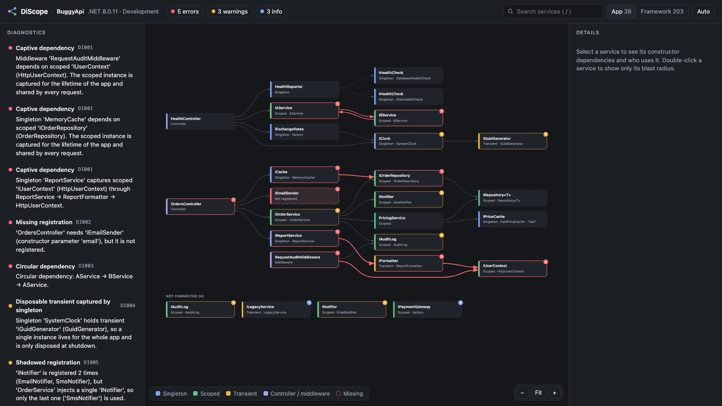Switch to App 26 tab
Image resolution: width=722 pixels, height=406 pixels.
[x=621, y=12]
